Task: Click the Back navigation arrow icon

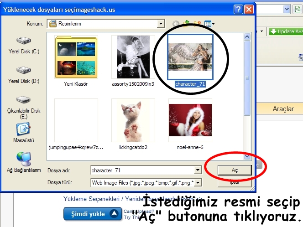Action: (x=176, y=24)
